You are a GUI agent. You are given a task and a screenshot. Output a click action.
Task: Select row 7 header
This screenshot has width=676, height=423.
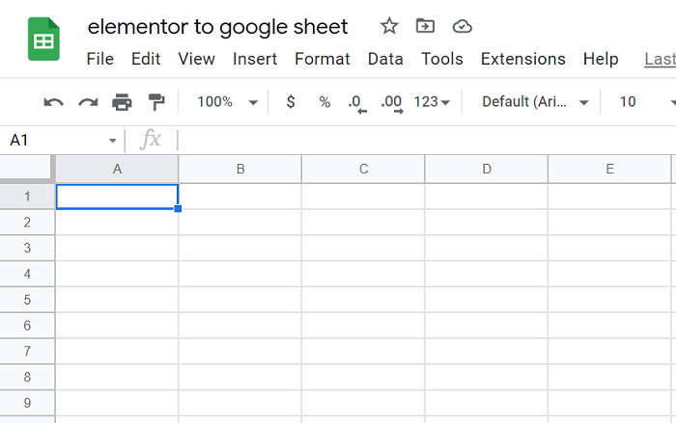click(x=27, y=352)
